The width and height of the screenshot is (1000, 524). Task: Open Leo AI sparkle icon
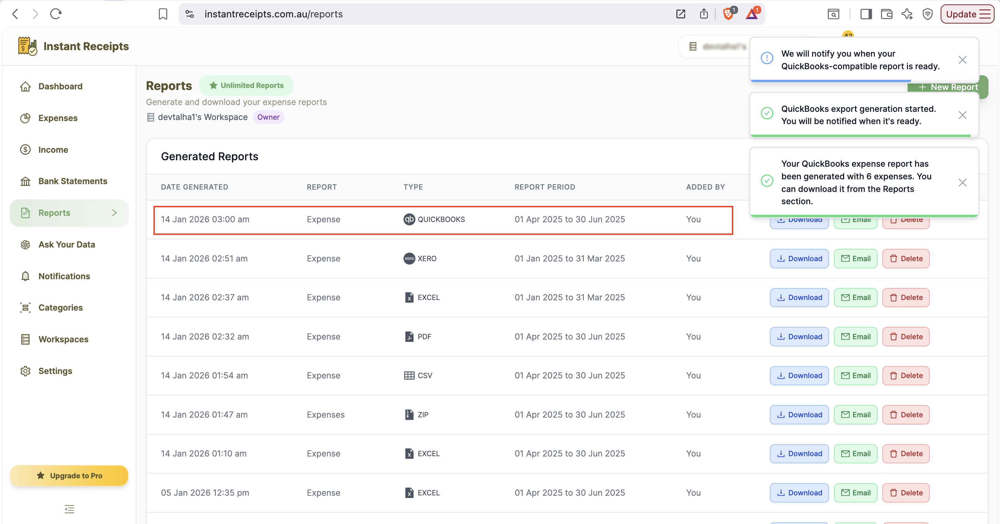907,14
